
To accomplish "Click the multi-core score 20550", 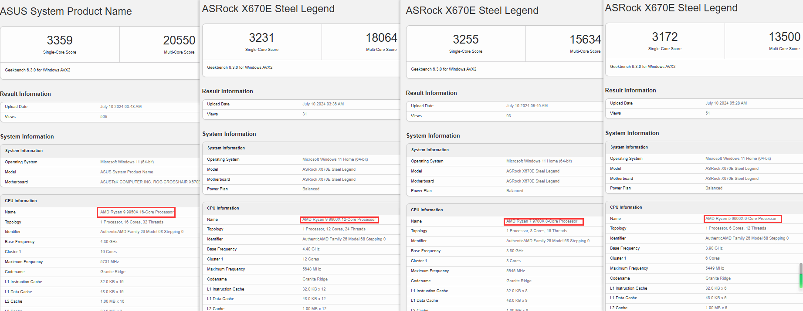I will pos(179,40).
